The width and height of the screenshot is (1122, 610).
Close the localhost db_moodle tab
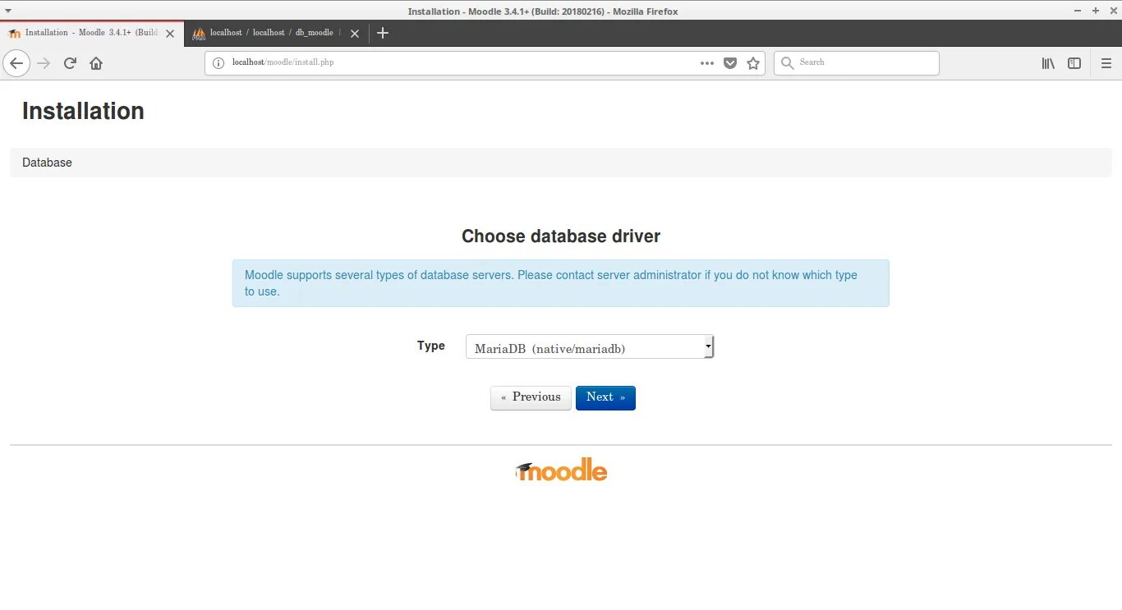[x=355, y=34]
